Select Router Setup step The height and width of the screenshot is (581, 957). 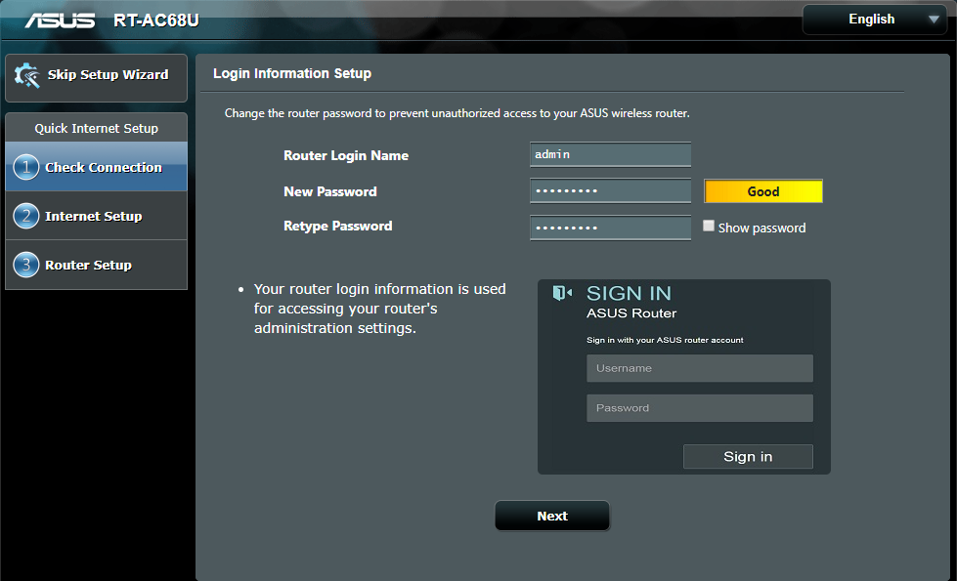pos(97,266)
